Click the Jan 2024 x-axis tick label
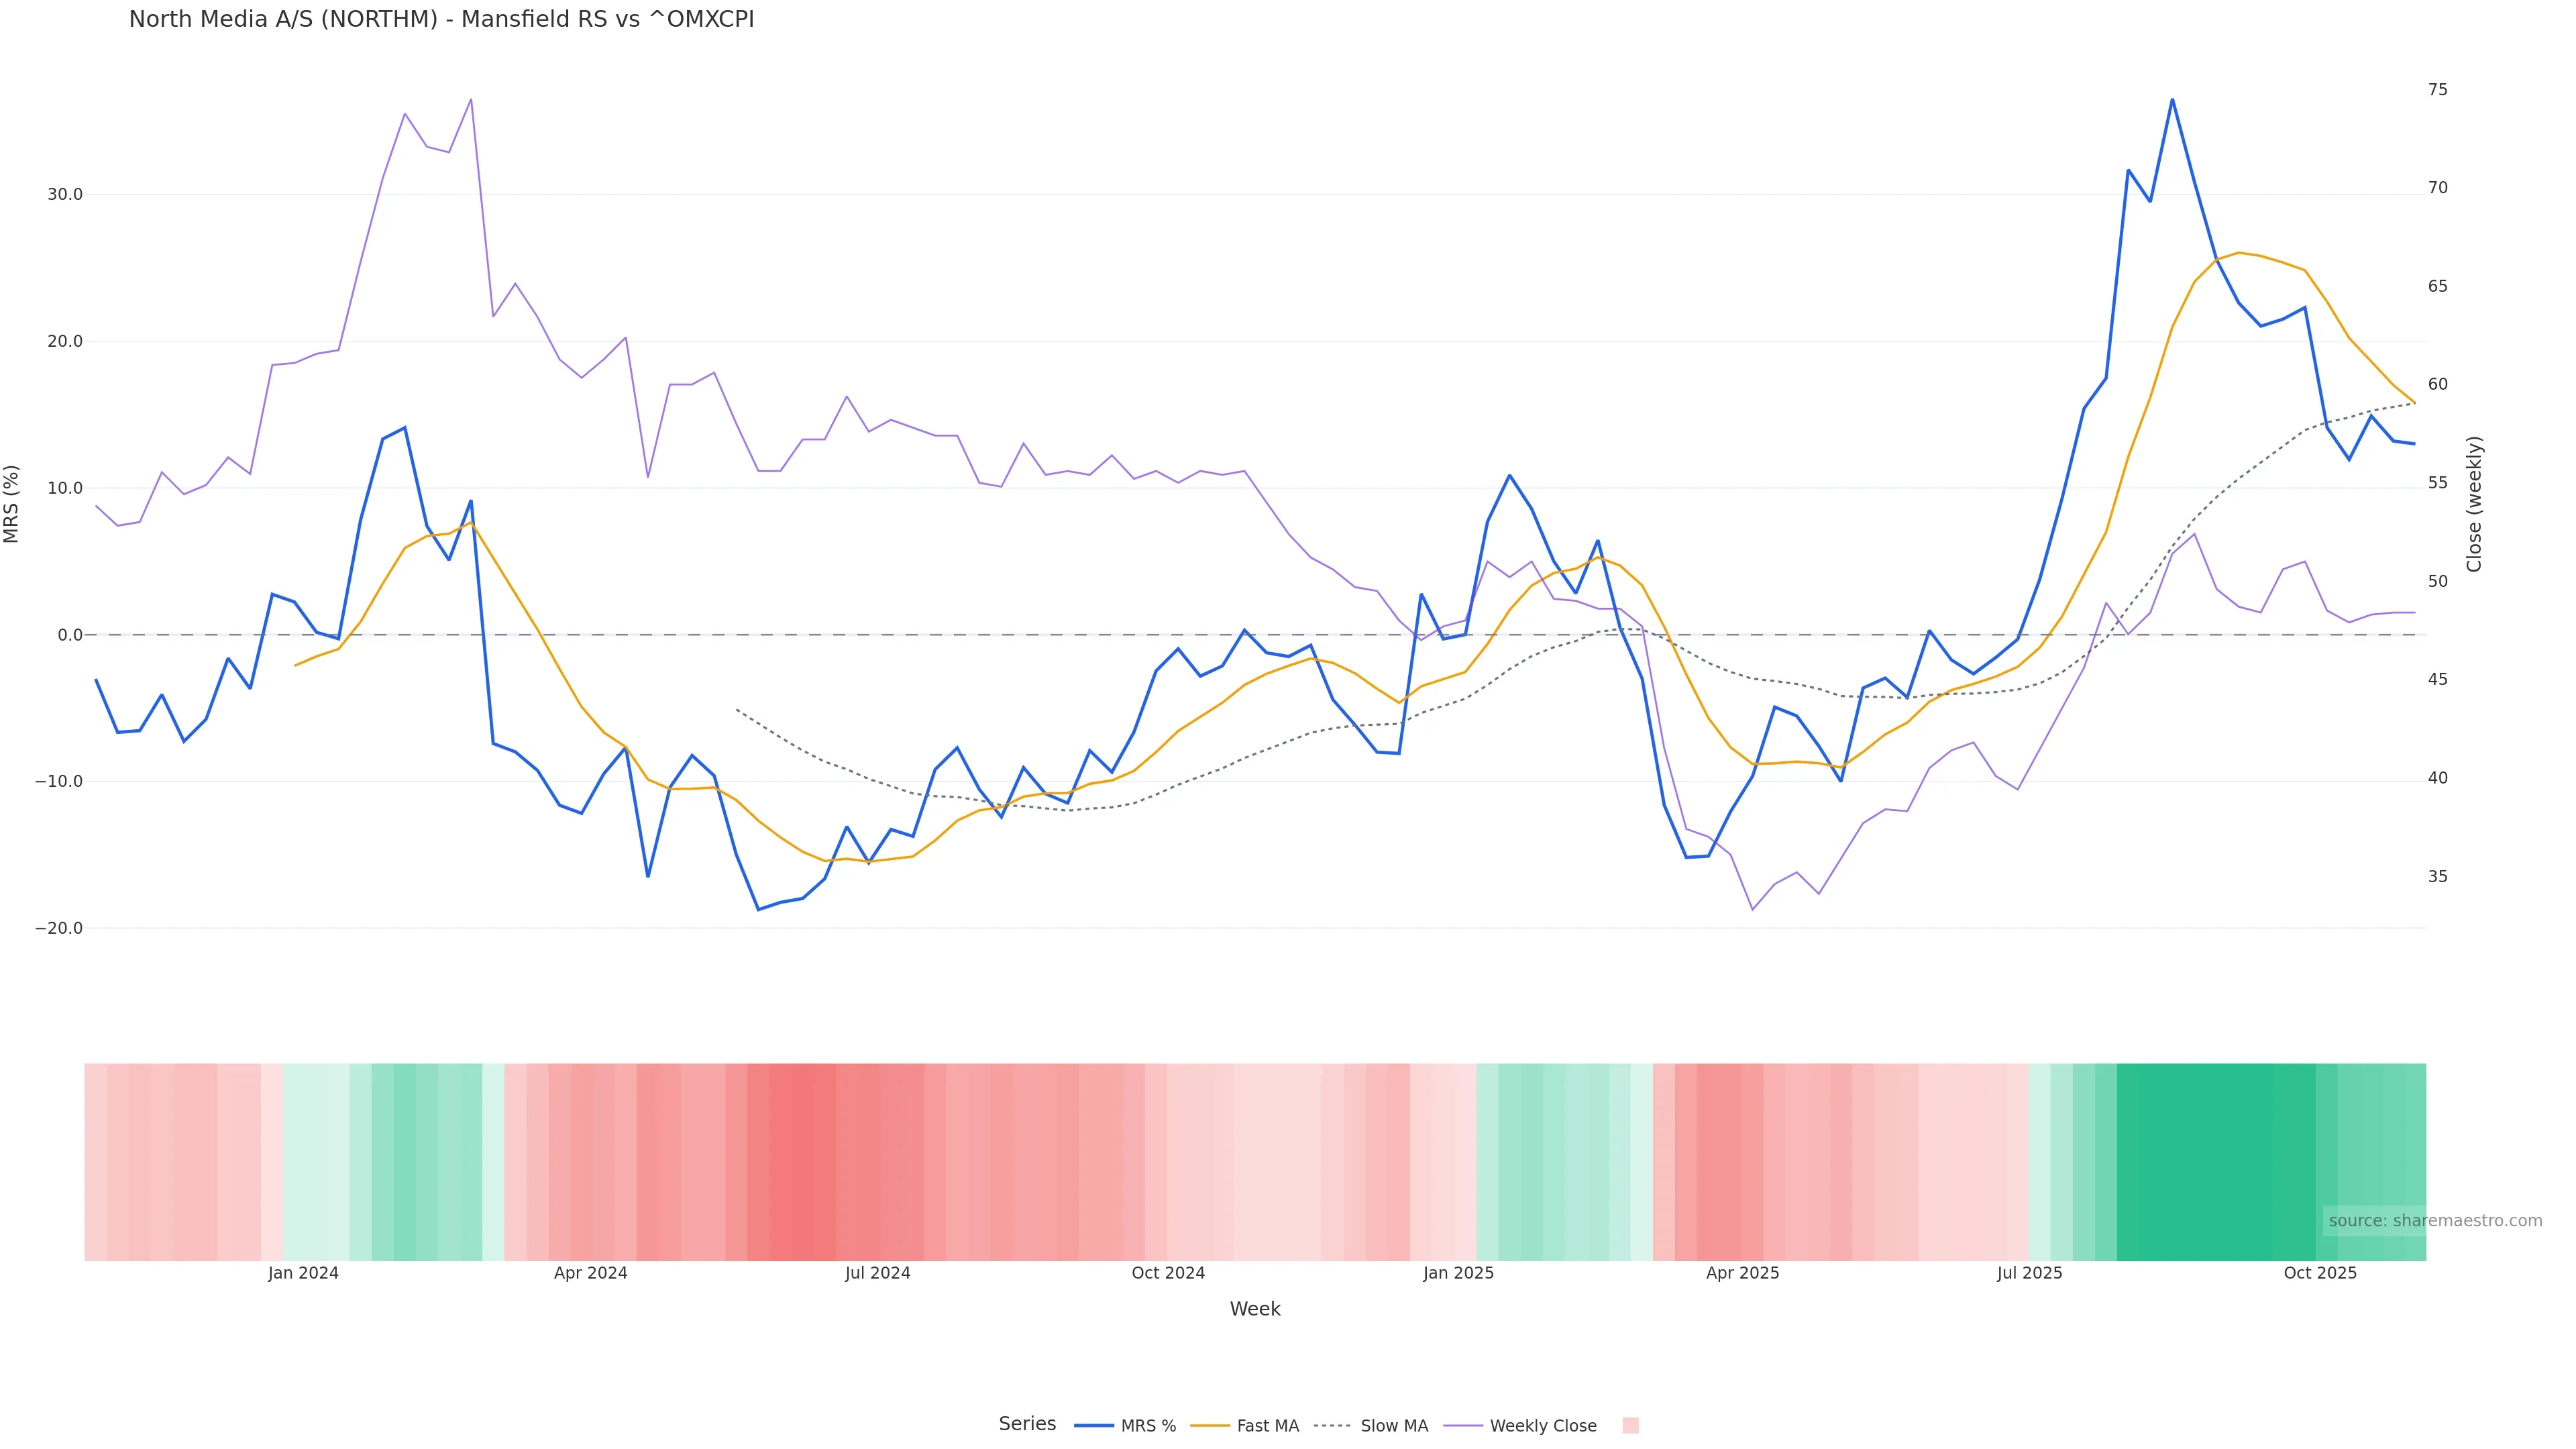The image size is (2576, 1449). pyautogui.click(x=303, y=1273)
